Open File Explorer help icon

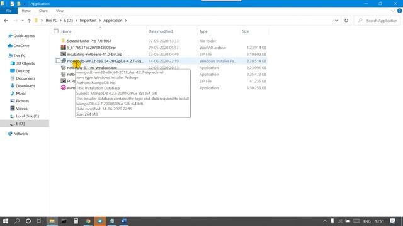coord(399,11)
